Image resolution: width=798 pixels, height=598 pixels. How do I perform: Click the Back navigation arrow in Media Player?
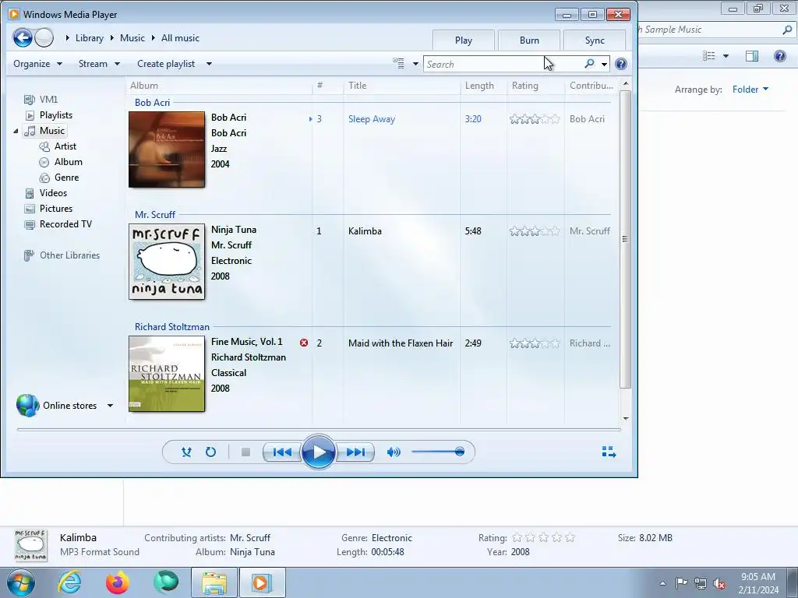23,37
